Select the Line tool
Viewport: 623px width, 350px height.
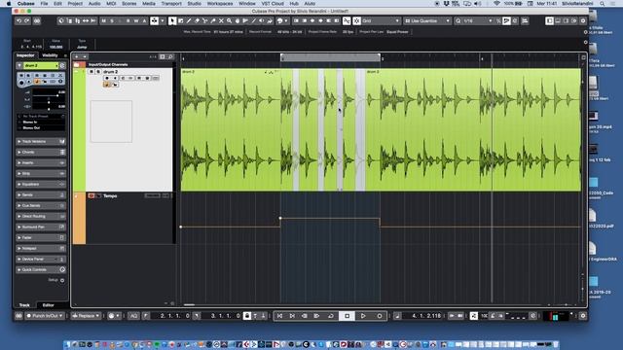coord(253,20)
